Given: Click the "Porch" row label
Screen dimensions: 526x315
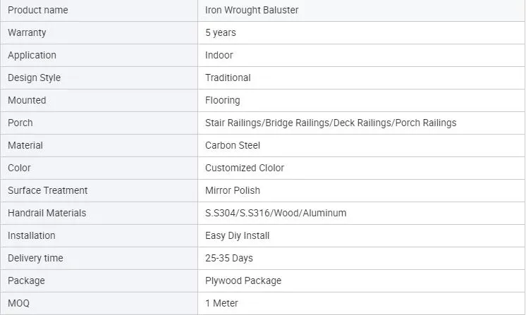Looking at the screenshot, I should pyautogui.click(x=20, y=123).
